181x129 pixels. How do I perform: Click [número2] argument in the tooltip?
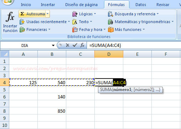coord(144,90)
